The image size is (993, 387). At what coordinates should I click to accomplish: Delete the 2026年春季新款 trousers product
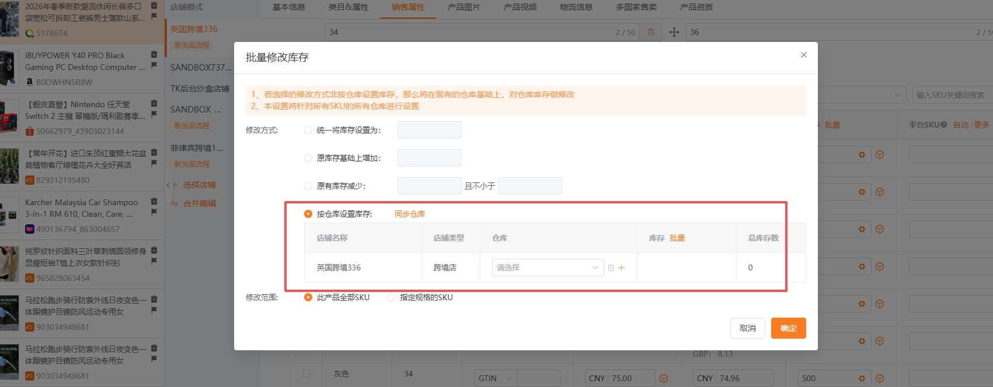(x=154, y=5)
